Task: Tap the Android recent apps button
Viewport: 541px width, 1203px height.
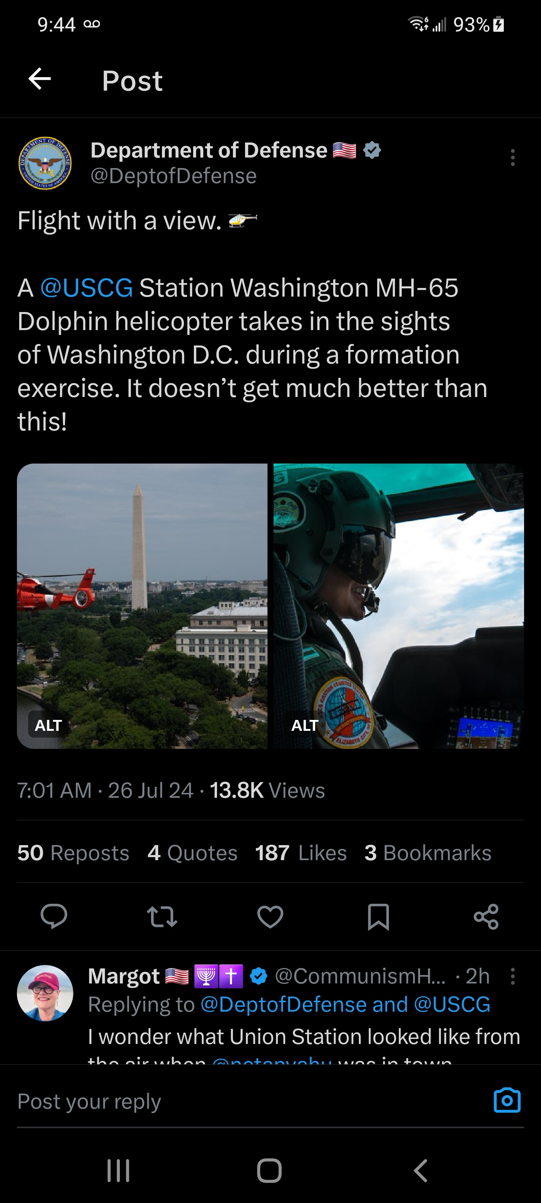Action: (x=118, y=1170)
